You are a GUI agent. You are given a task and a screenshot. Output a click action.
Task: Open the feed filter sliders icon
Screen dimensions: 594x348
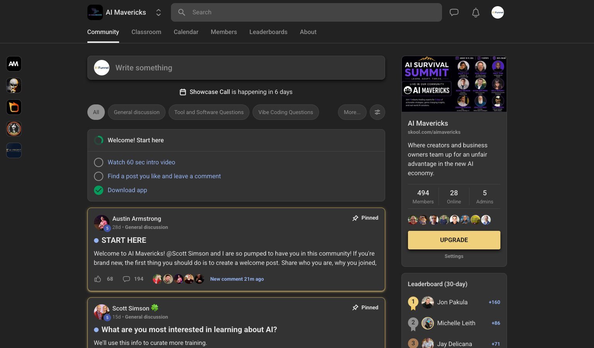[x=377, y=112]
